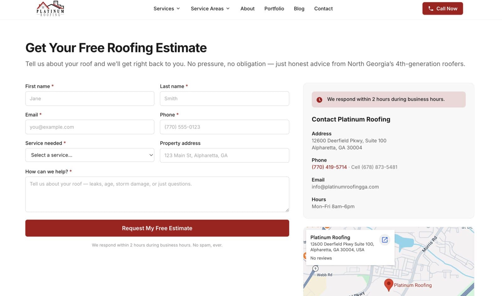Click the Route 9 shield on the map
The image size is (502, 296).
coord(315,268)
